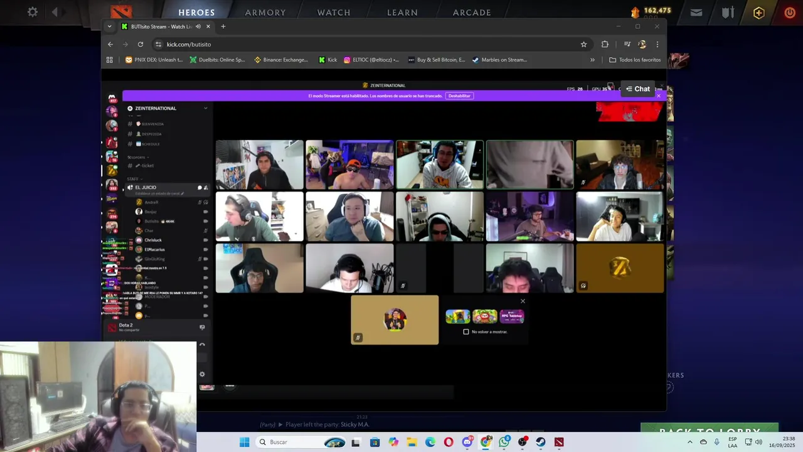Open Opera browser from taskbar
803x452 pixels.
pos(449,442)
